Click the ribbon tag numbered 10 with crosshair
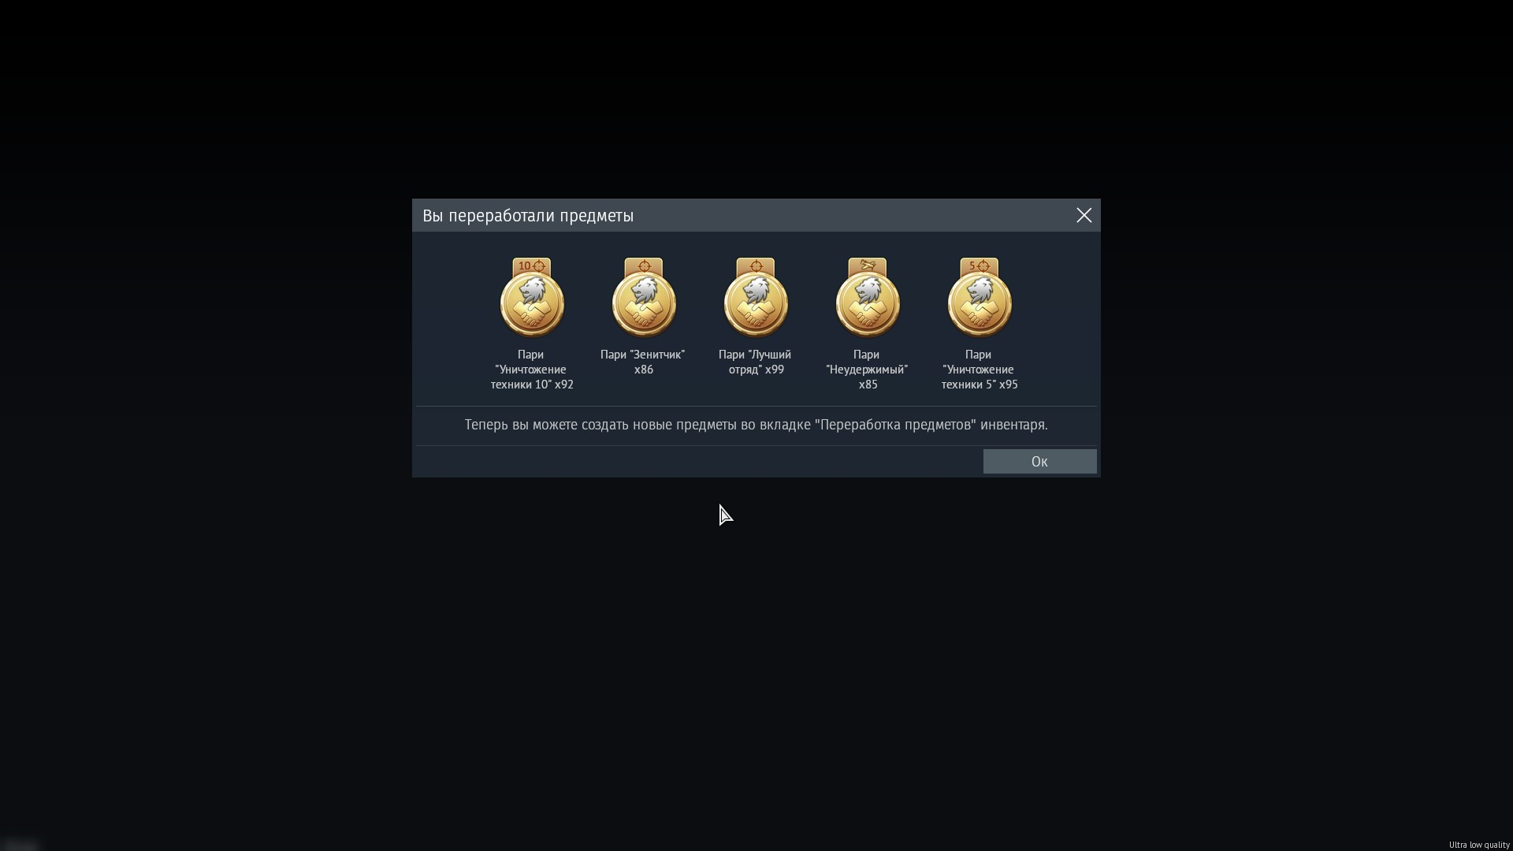Viewport: 1513px width, 851px height. click(532, 266)
